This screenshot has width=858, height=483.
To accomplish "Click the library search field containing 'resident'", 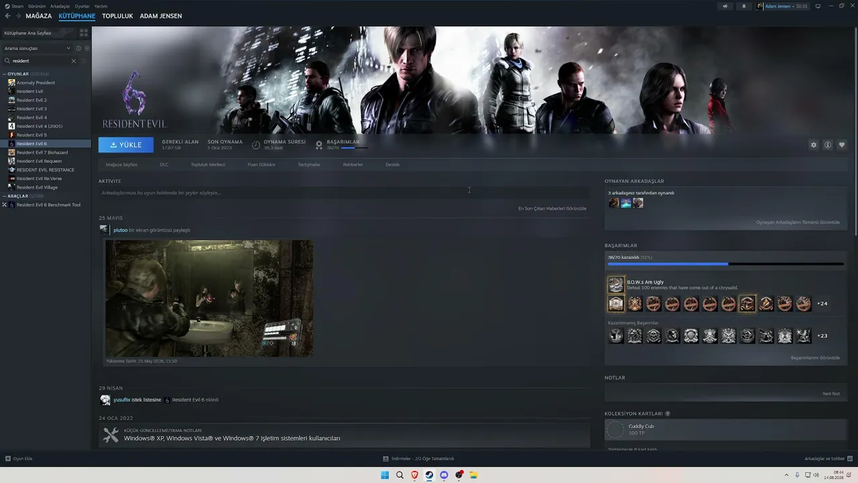I will point(40,61).
